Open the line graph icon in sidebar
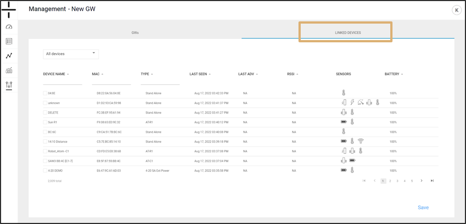Image resolution: width=466 pixels, height=224 pixels. pyautogui.click(x=9, y=56)
